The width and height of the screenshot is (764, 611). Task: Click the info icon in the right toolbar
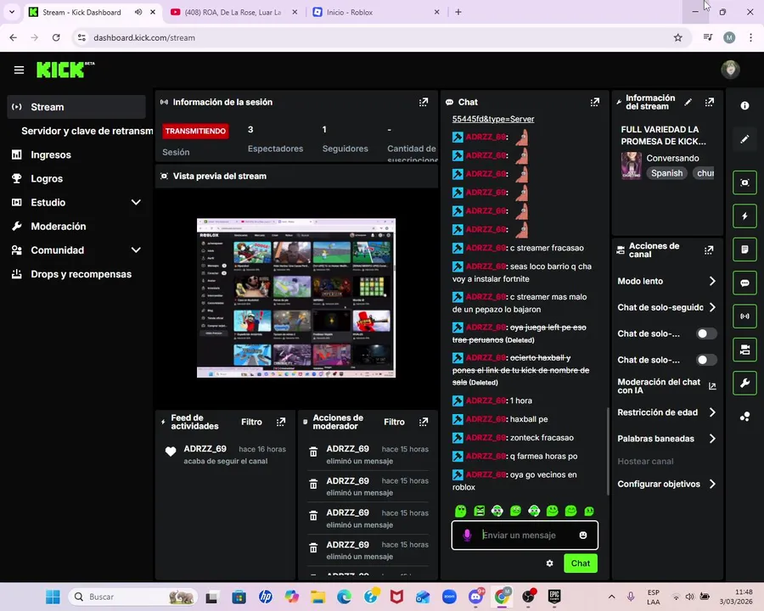click(x=744, y=106)
